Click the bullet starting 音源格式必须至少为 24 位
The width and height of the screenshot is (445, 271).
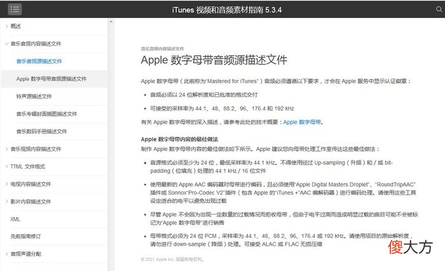tap(271, 167)
